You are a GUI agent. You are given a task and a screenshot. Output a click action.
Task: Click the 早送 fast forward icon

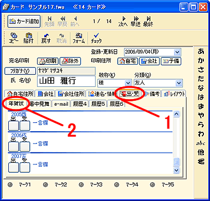pos(136,22)
